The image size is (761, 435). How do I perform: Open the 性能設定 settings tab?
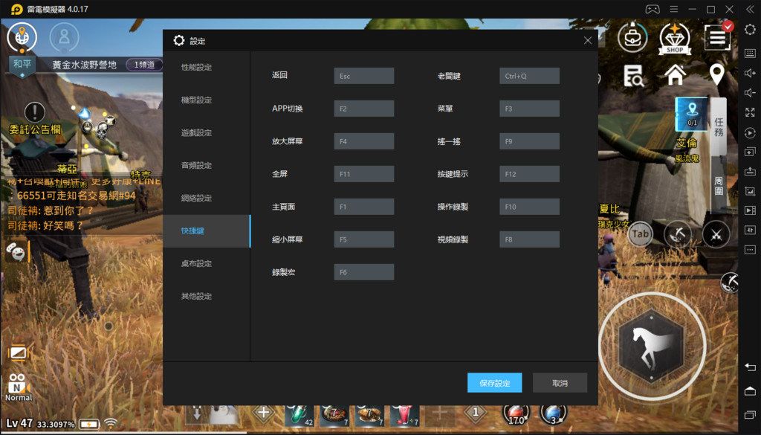(x=196, y=67)
